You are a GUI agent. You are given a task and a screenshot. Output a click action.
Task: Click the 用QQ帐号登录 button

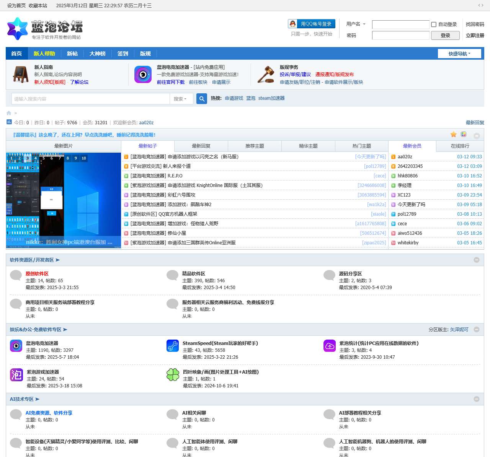[x=312, y=24]
